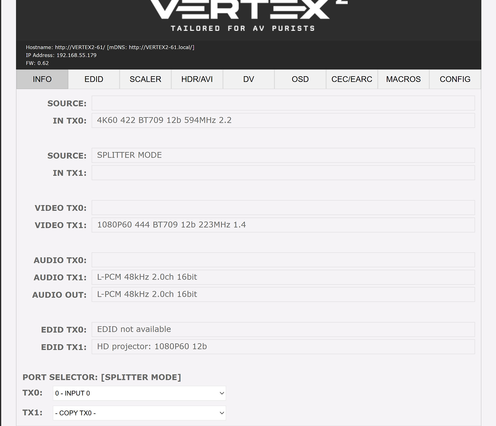
Task: Open the TX1 COPY TX0 dropdown
Action: point(139,413)
